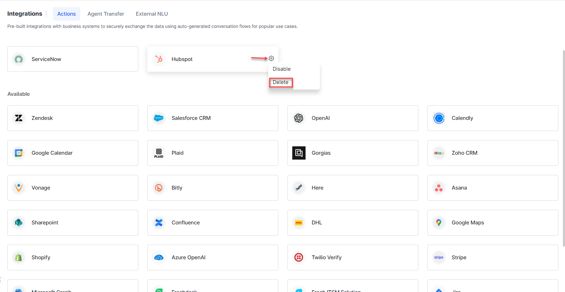Click the DHL logo icon
Viewport: 565px width, 292px height.
[299, 223]
